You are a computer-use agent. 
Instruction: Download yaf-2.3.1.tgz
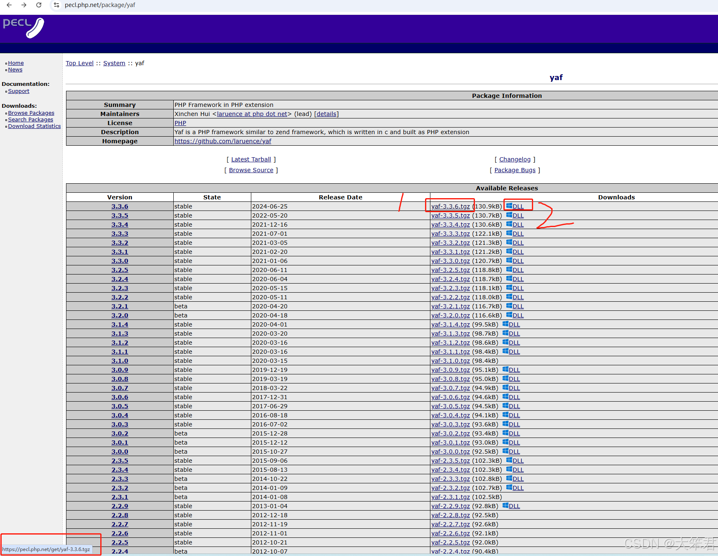(451, 497)
